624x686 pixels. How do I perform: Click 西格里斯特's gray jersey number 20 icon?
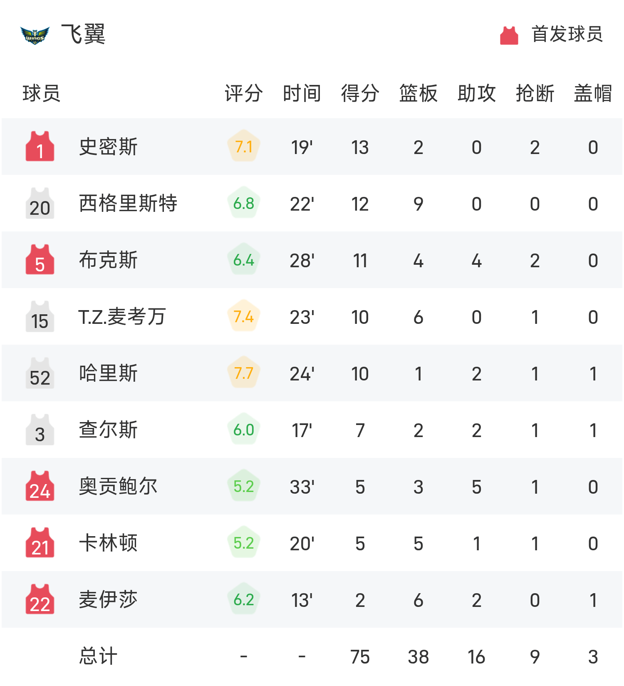tap(40, 203)
